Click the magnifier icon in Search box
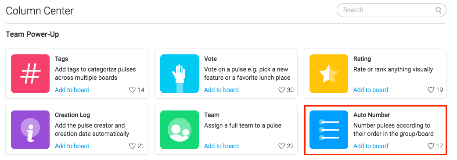 coord(439,10)
